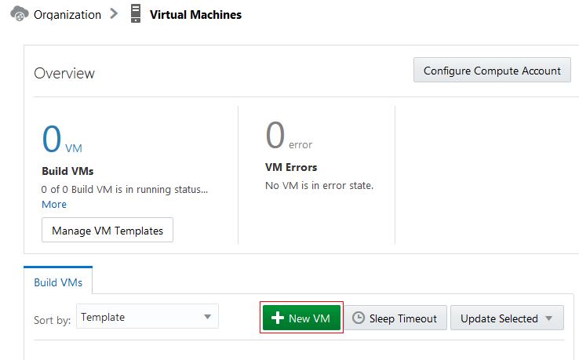Click the Virtual Machines page title
This screenshot has width=579, height=360.
[x=195, y=14]
